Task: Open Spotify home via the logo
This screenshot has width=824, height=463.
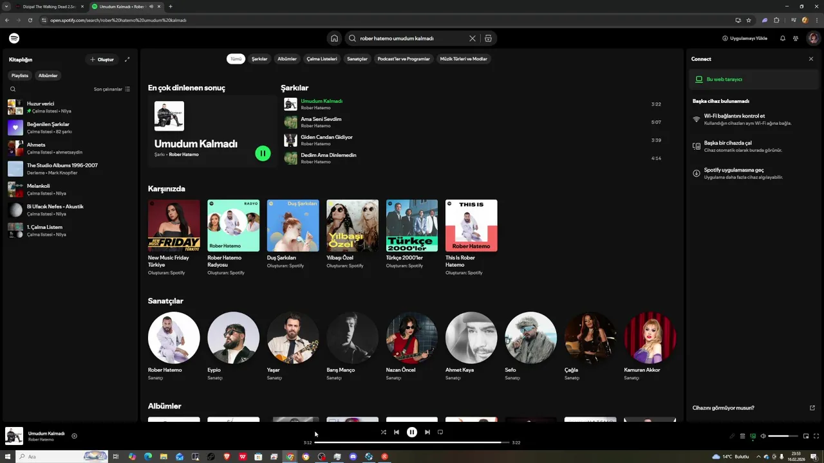Action: [x=14, y=39]
